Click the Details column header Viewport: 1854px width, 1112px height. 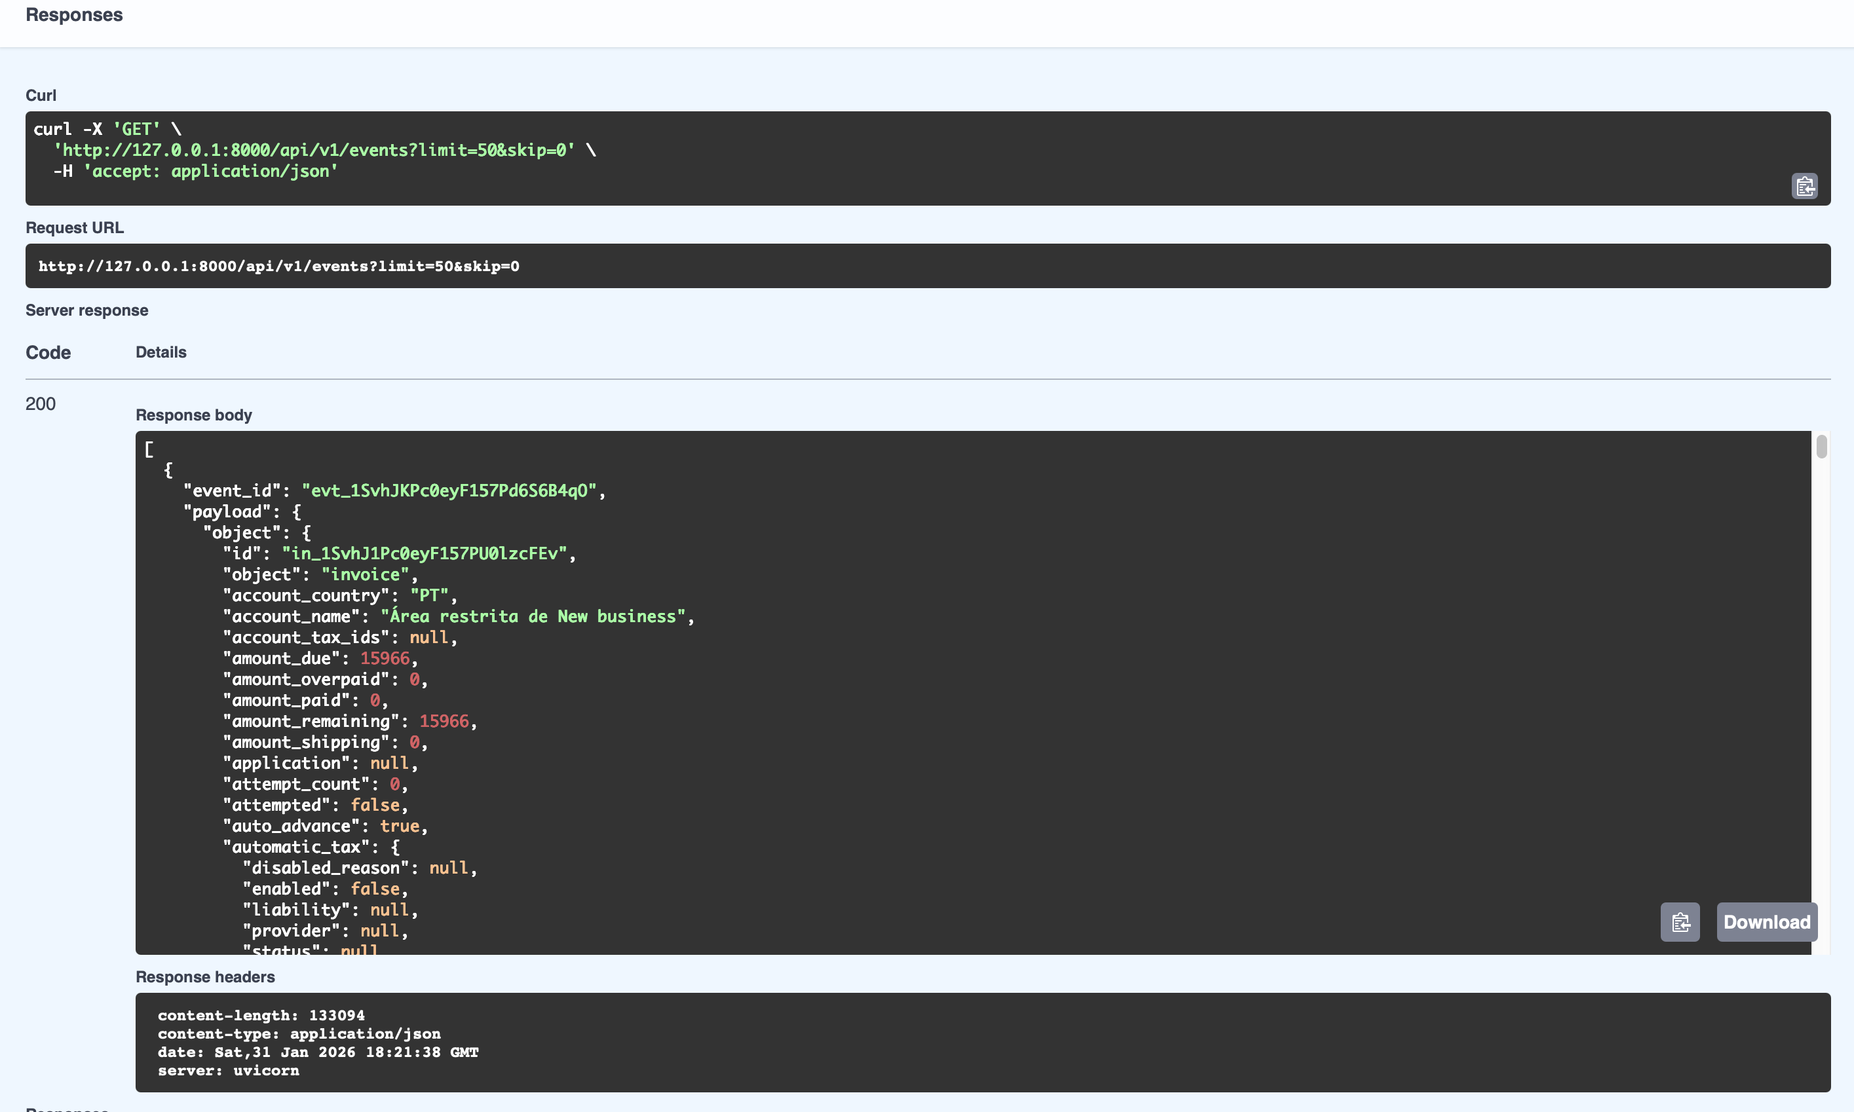161,352
